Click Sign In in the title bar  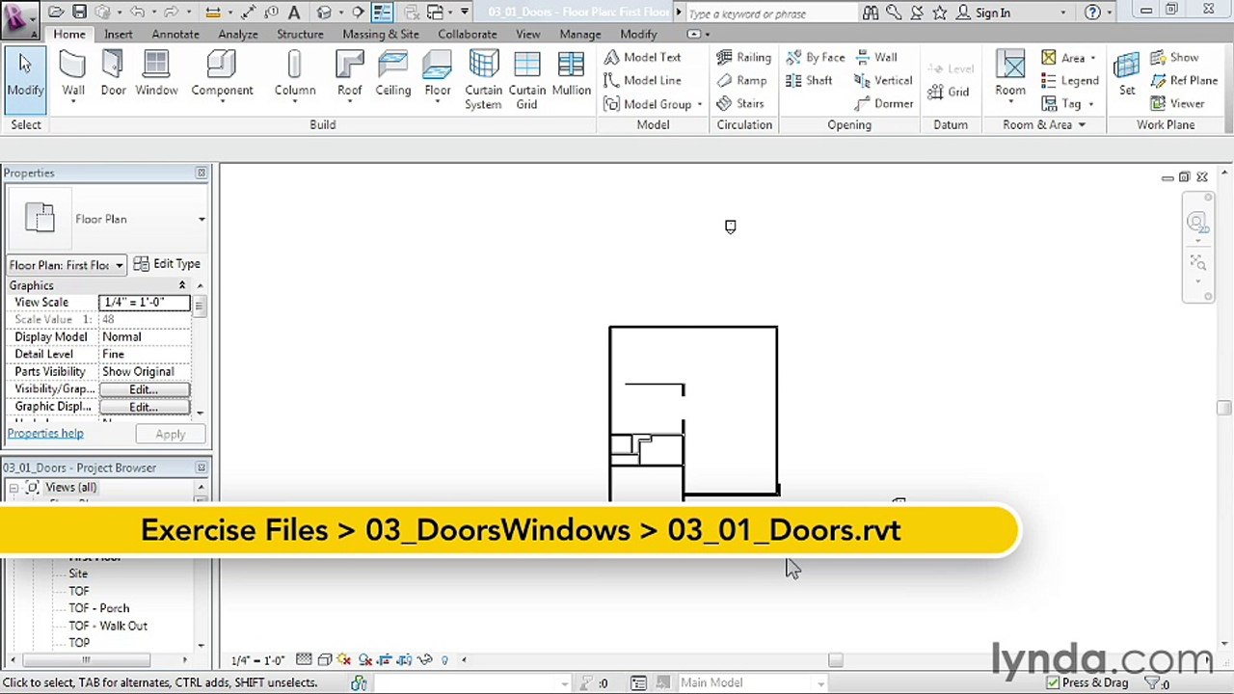(992, 13)
